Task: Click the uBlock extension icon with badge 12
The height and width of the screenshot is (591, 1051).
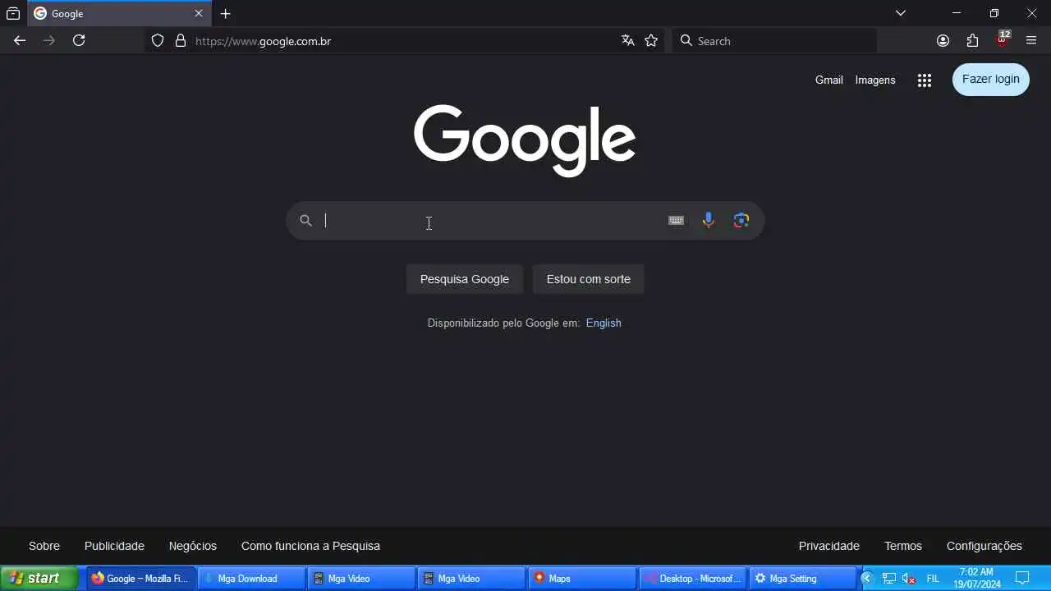Action: click(x=1002, y=40)
